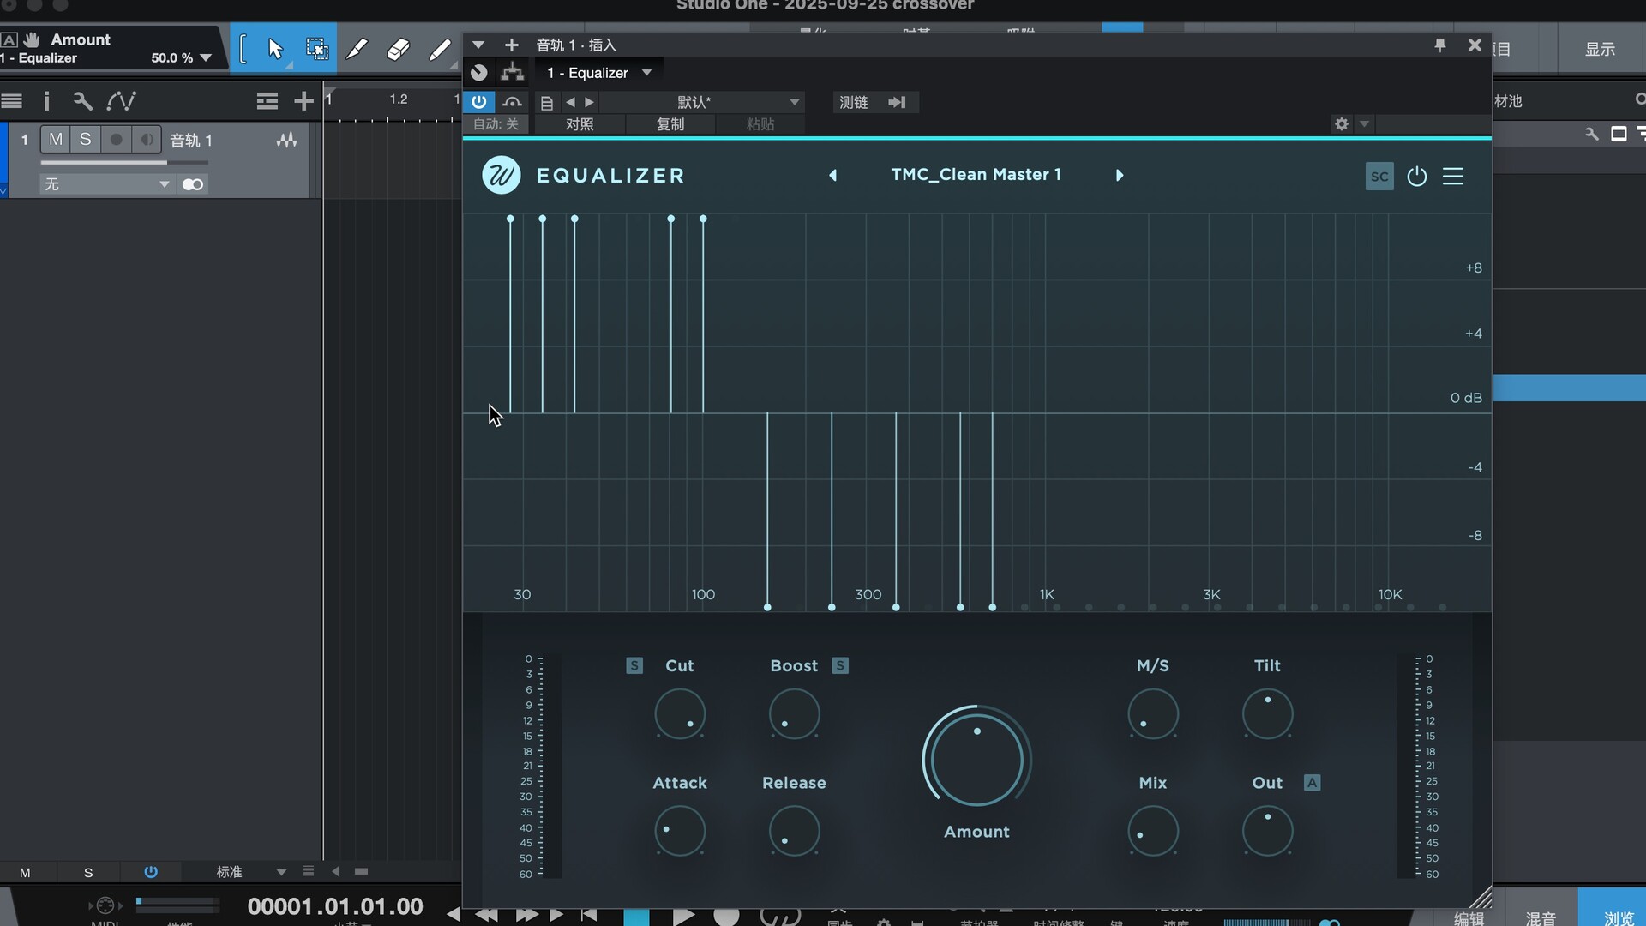Click the 对照 compare button
Screen dimensions: 1646x926
pos(580,124)
